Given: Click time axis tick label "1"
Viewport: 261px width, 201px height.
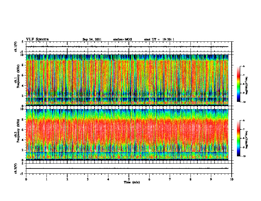Looking at the screenshot, I should 46,179.
